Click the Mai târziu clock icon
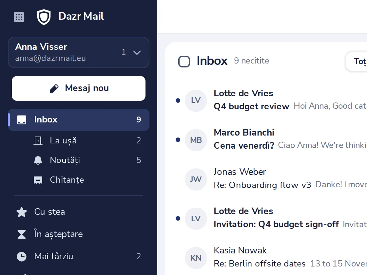The image size is (367, 275). [x=22, y=256]
